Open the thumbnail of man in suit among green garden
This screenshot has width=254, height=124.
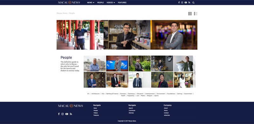[140, 64]
